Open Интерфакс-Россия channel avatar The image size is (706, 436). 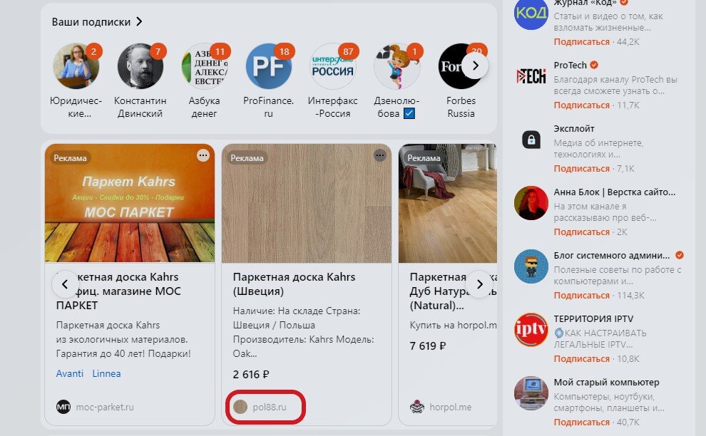pos(333,66)
